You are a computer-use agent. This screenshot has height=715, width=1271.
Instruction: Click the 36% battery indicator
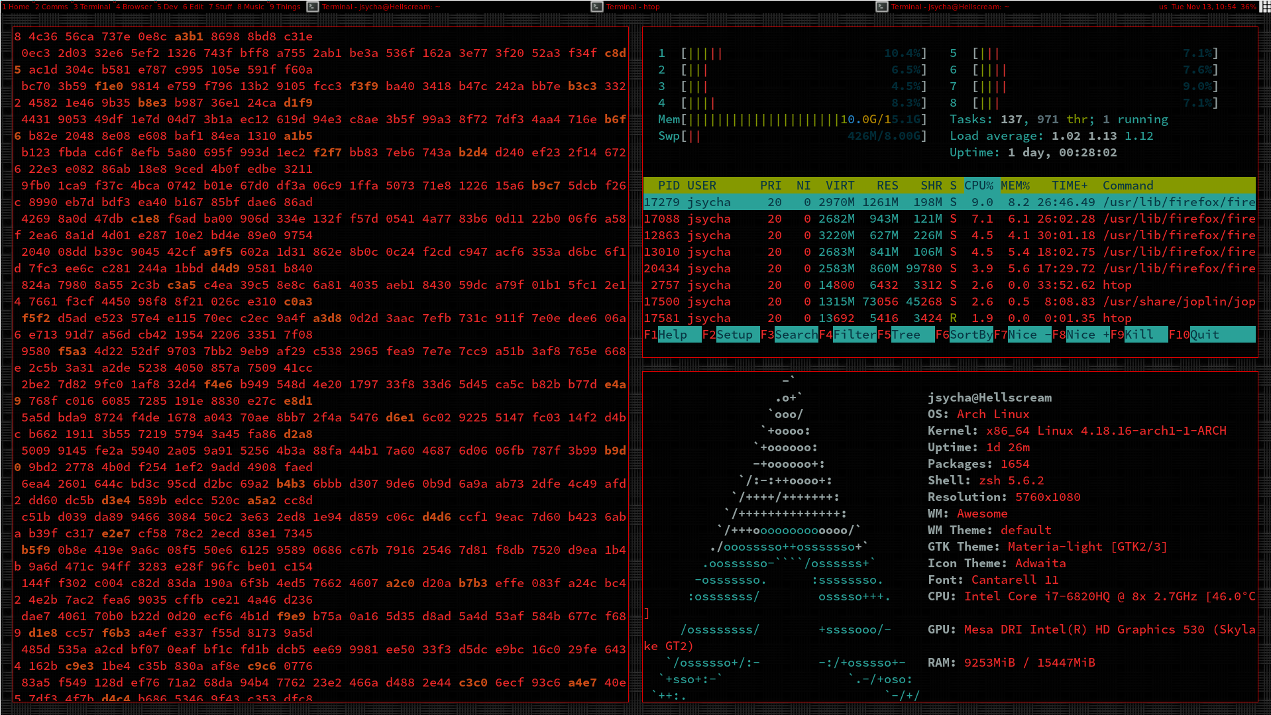click(1248, 7)
